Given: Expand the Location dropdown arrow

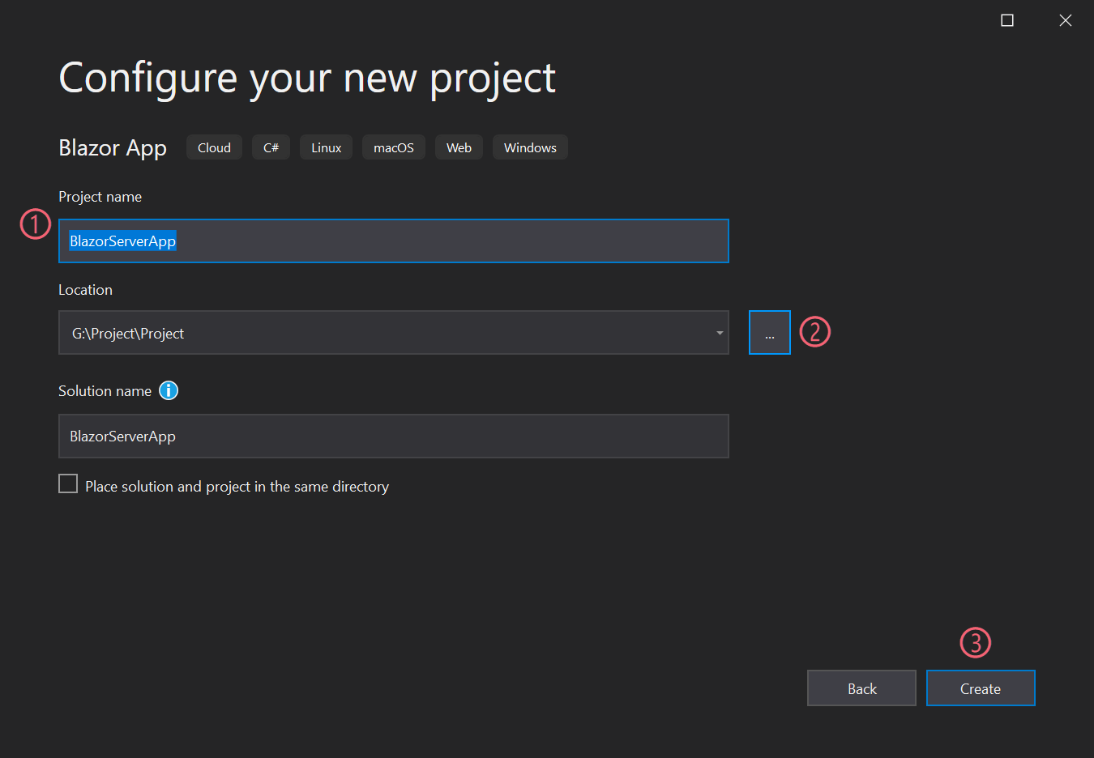Looking at the screenshot, I should (x=720, y=333).
